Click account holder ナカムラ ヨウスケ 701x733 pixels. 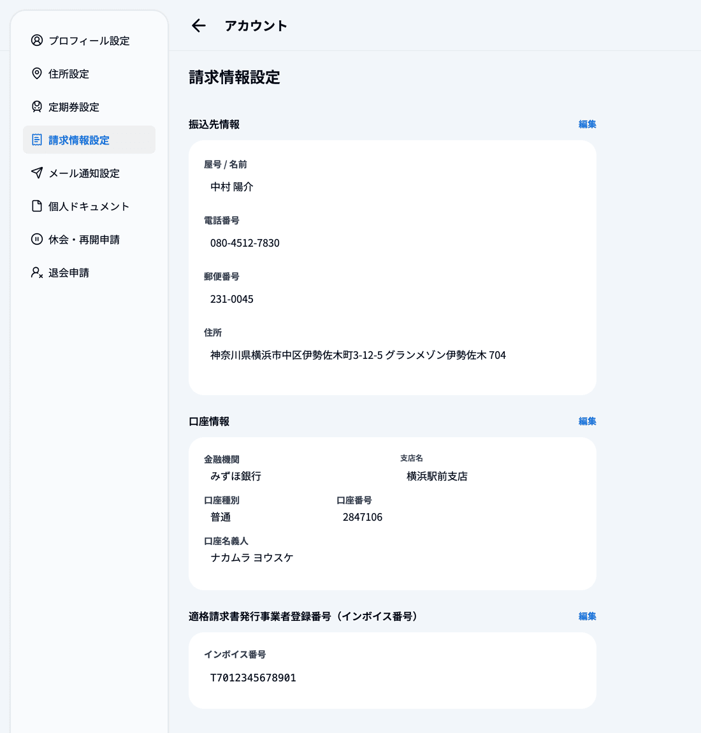coord(252,558)
